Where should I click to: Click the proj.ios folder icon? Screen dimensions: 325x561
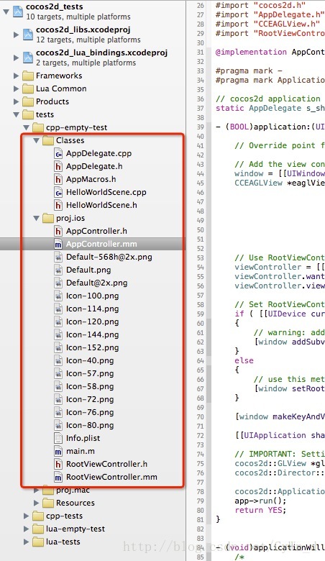click(x=48, y=218)
